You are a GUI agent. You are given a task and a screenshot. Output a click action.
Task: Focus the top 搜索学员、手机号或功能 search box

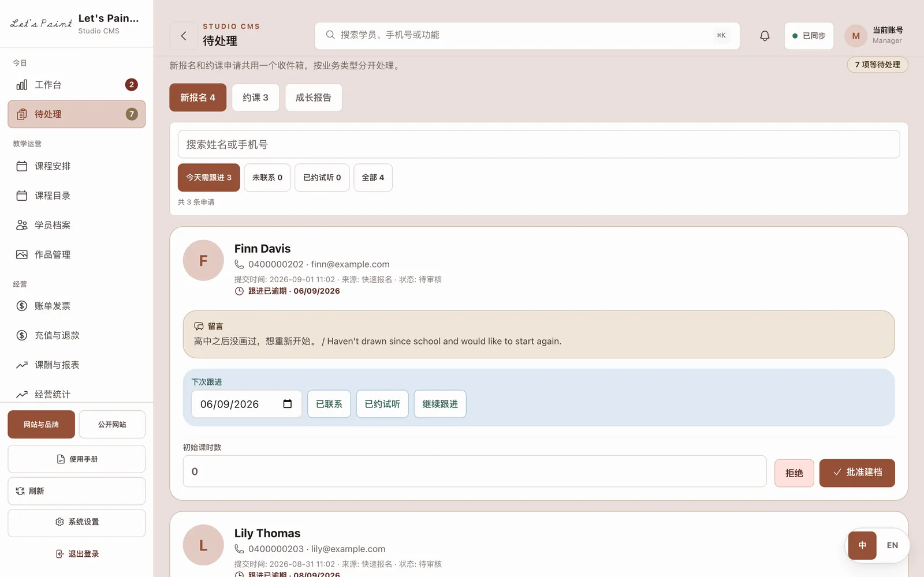[527, 36]
